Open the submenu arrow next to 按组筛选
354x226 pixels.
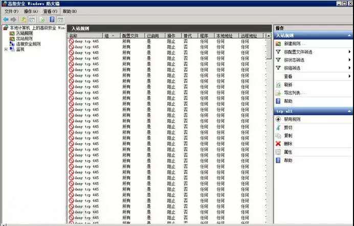pos(349,68)
